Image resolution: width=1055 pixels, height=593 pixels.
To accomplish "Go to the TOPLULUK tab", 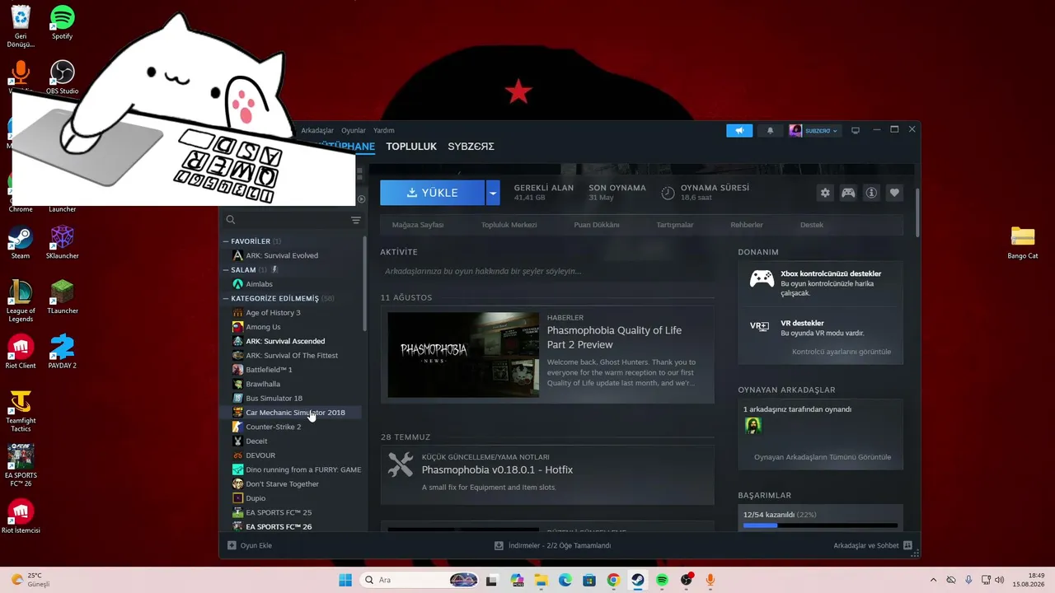I will click(x=411, y=147).
